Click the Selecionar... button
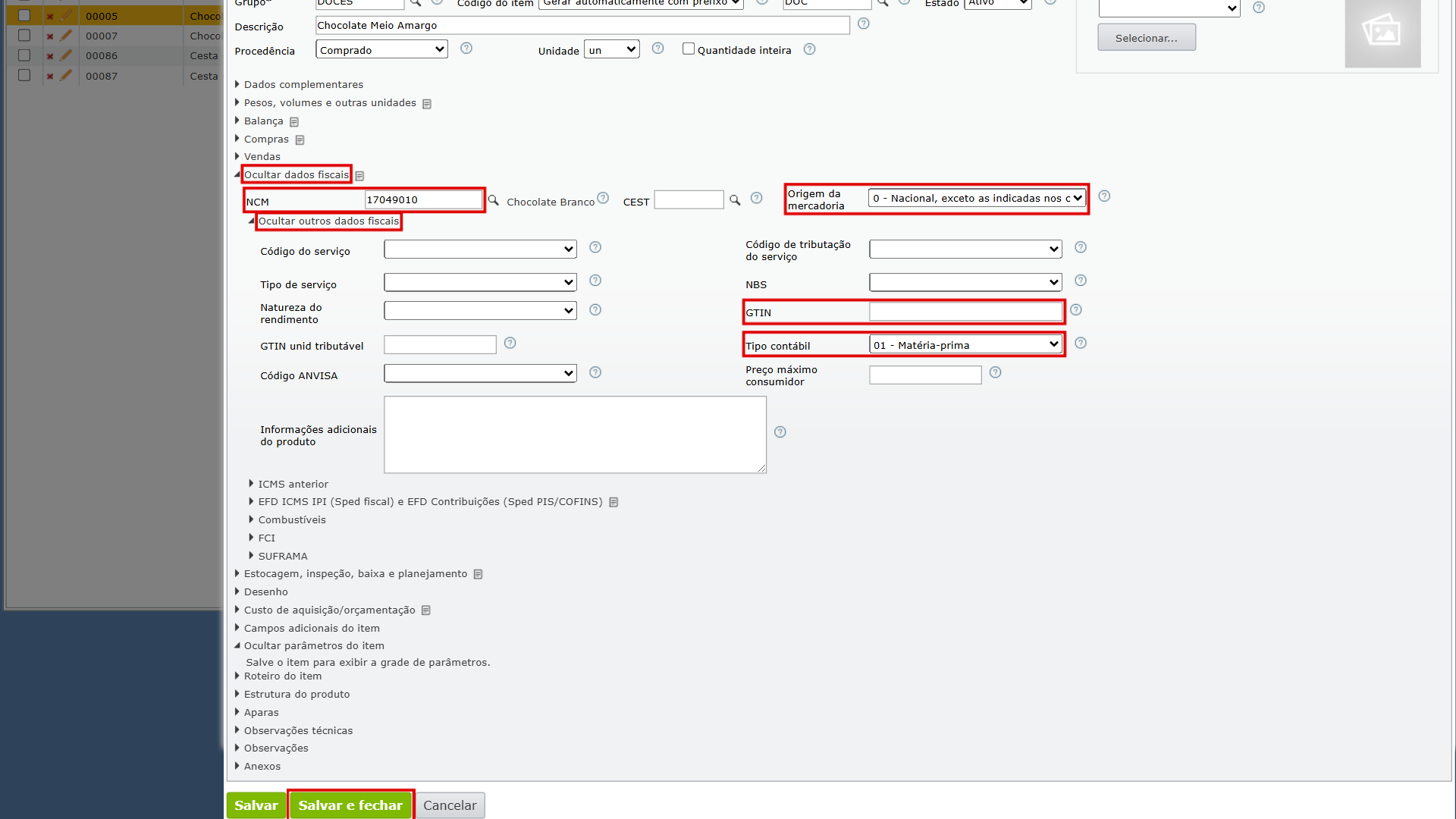 pyautogui.click(x=1147, y=38)
